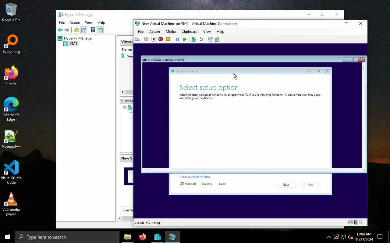Revert the VM with the green undo arrow
The height and width of the screenshot is (243, 390).
tap(201, 39)
